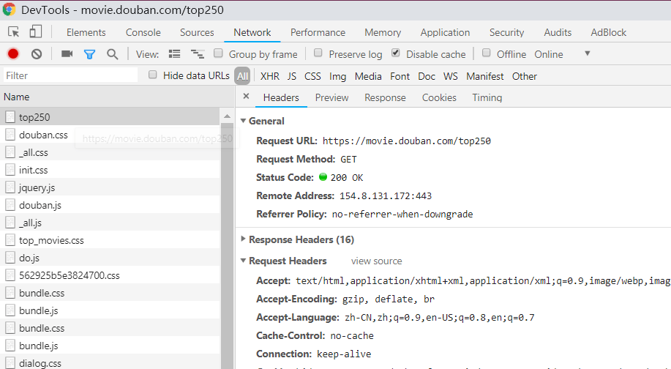Close the request details pane with X
Screen dimensions: 671x369
tap(246, 97)
